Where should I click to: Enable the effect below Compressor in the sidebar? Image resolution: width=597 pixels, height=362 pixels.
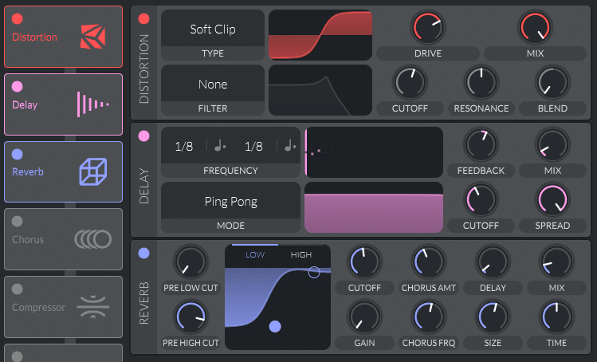point(17,356)
